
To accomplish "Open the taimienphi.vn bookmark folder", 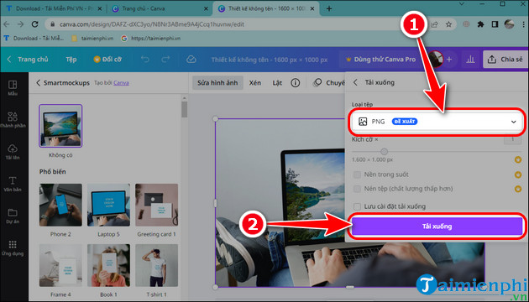I will [92, 39].
